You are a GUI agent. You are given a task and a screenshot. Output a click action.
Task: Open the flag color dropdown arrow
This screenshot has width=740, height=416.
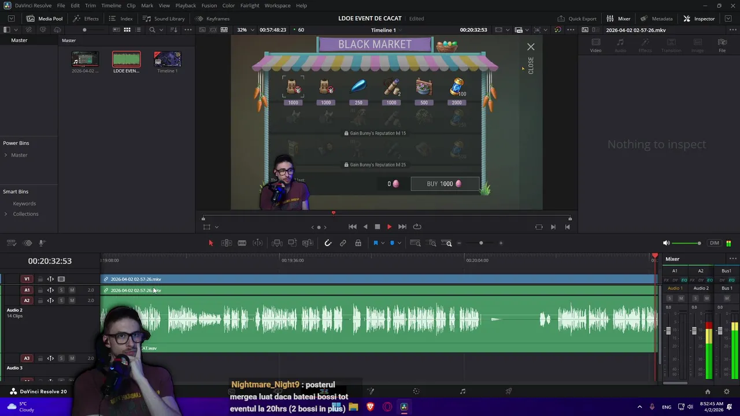[383, 243]
